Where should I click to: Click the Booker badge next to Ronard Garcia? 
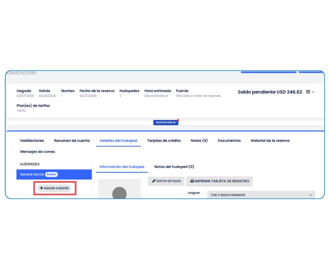point(51,174)
